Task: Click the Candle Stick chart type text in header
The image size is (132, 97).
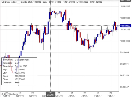Action: [x=27, y=2]
